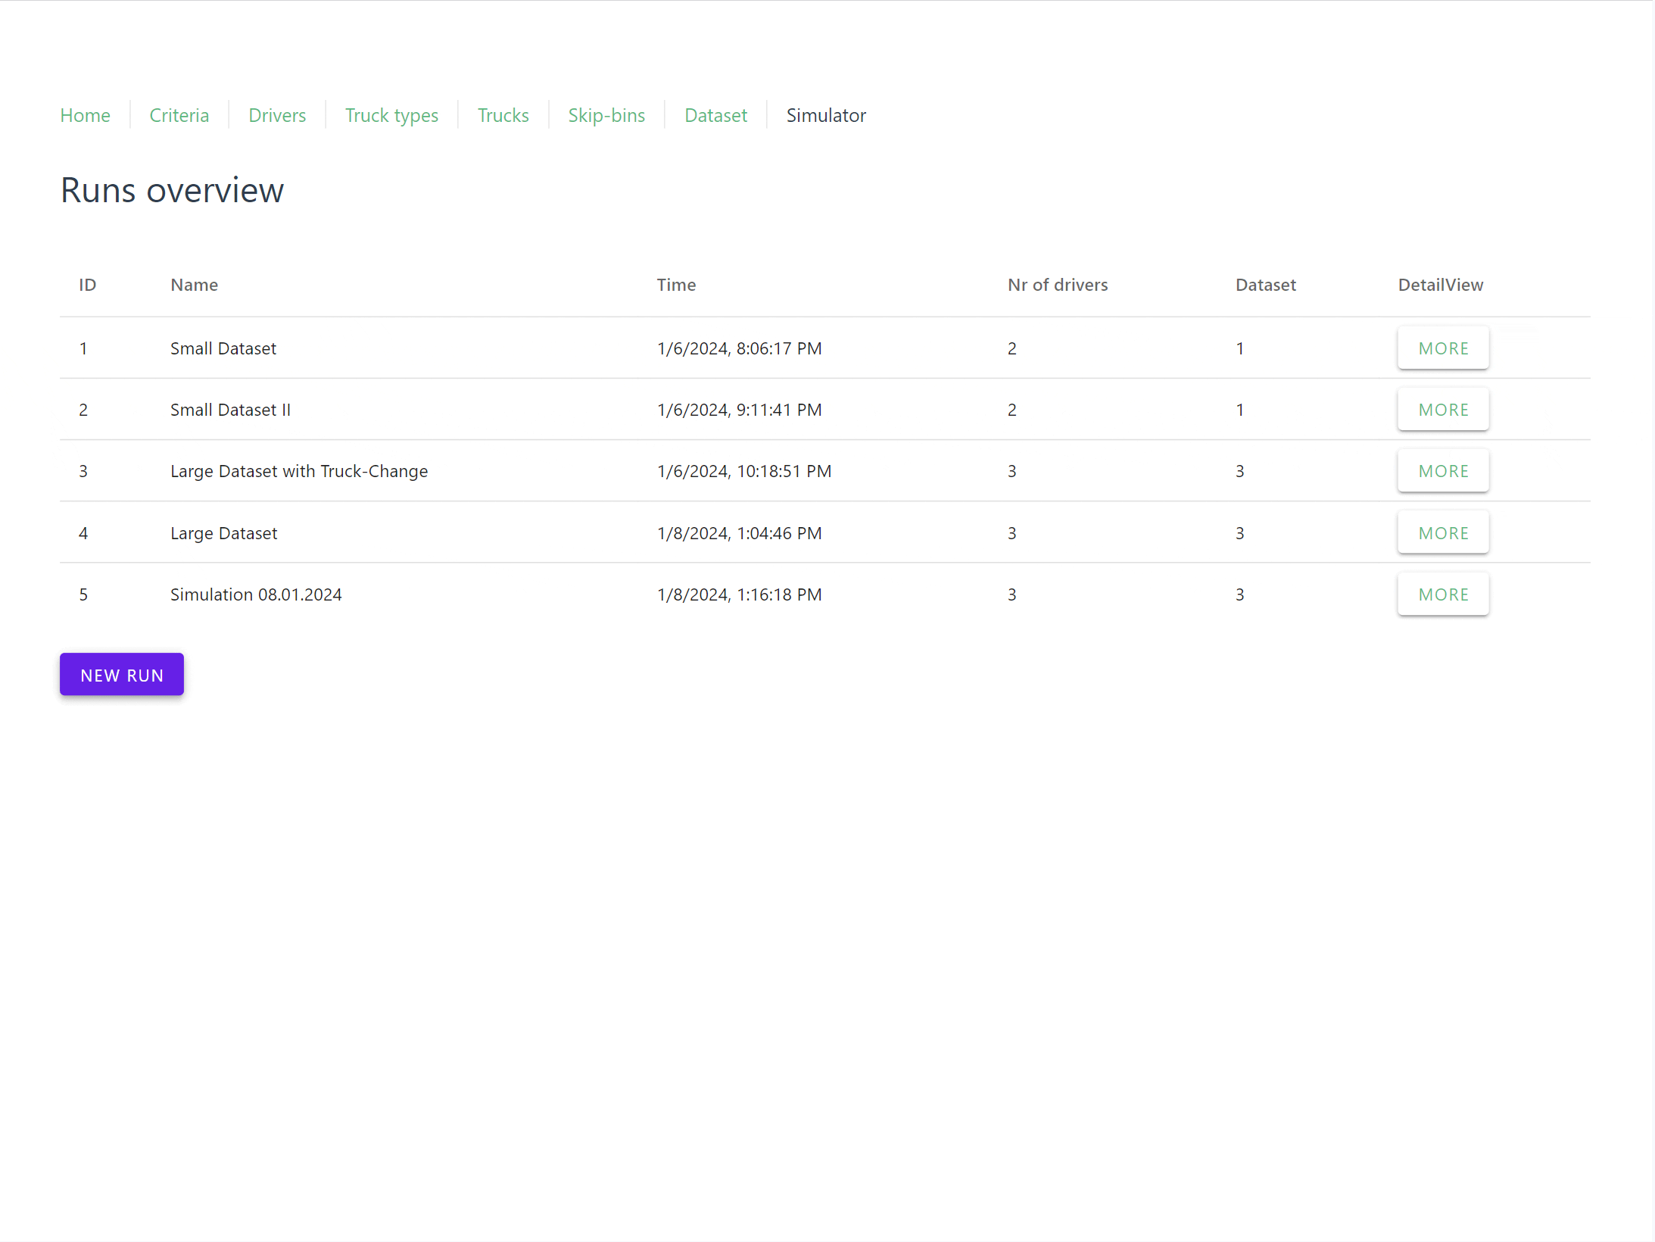Select 'Large Dataset with Truck-Change' cell
The image size is (1655, 1242).
[x=299, y=471]
